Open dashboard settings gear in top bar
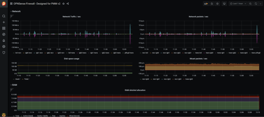The height and width of the screenshot is (117, 264). pos(217,4)
